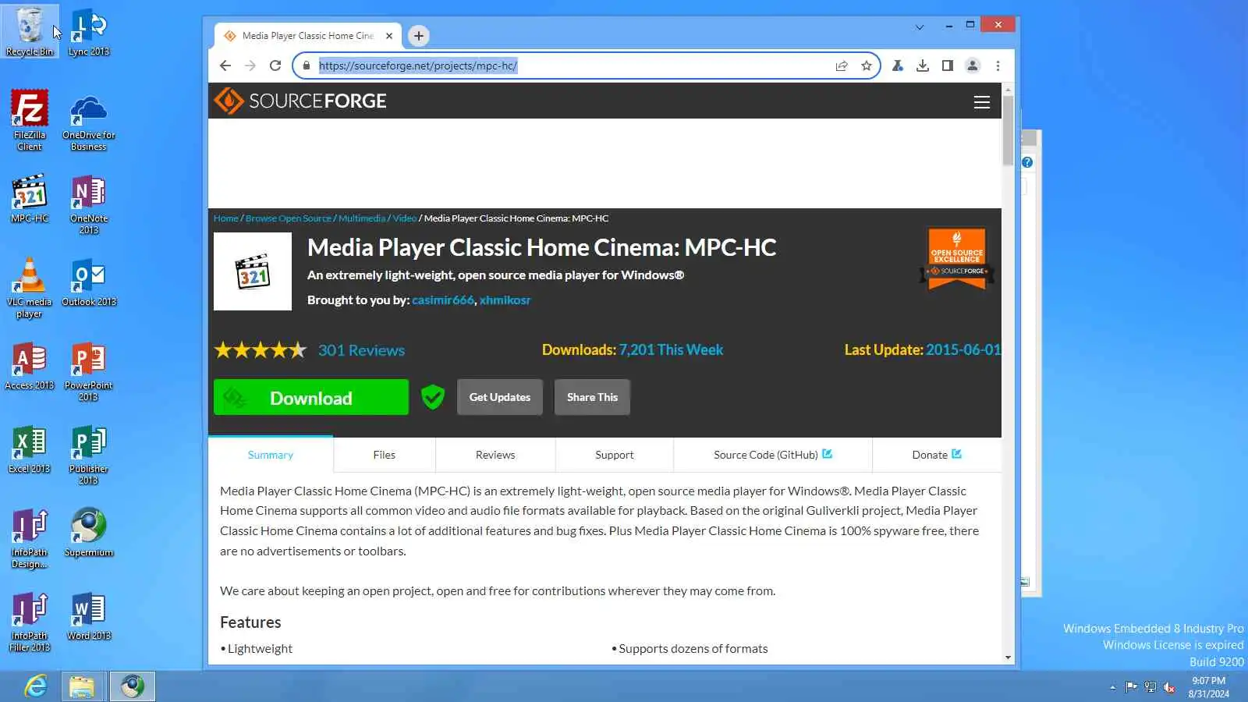Switch to the Files tab
The height and width of the screenshot is (702, 1248).
pos(385,455)
